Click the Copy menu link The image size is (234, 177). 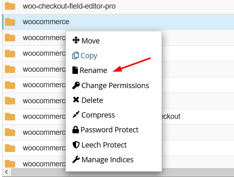tap(89, 56)
